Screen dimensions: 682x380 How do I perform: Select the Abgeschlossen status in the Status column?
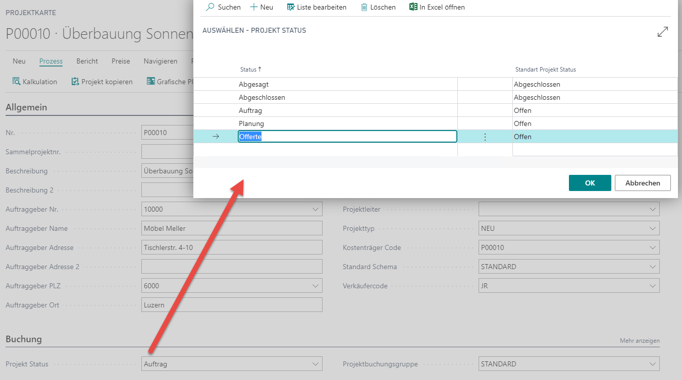click(x=262, y=97)
